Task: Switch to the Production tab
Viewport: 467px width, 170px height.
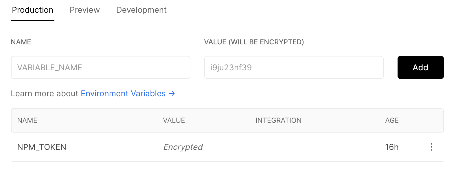Action: point(33,10)
